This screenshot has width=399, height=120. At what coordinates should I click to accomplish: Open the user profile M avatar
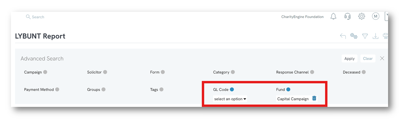376,16
